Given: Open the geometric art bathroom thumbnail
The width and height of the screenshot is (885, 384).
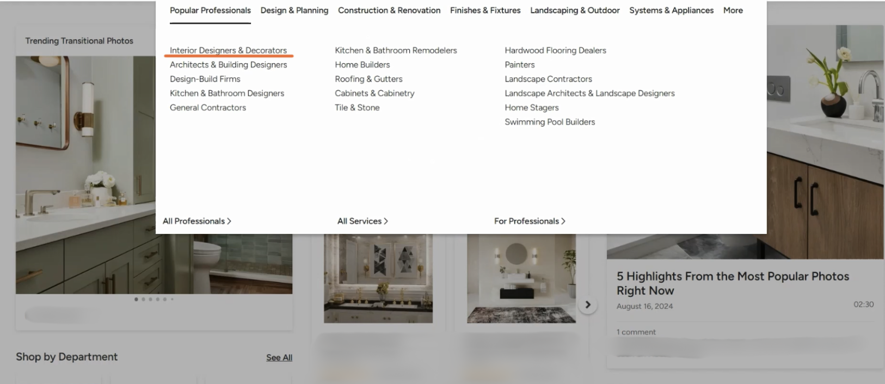Looking at the screenshot, I should click(378, 278).
